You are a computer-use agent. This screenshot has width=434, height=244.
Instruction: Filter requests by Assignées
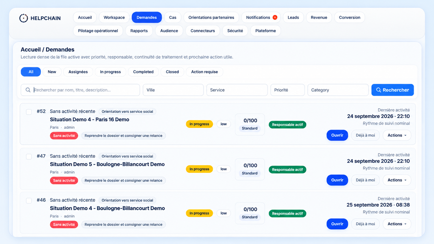tap(78, 72)
